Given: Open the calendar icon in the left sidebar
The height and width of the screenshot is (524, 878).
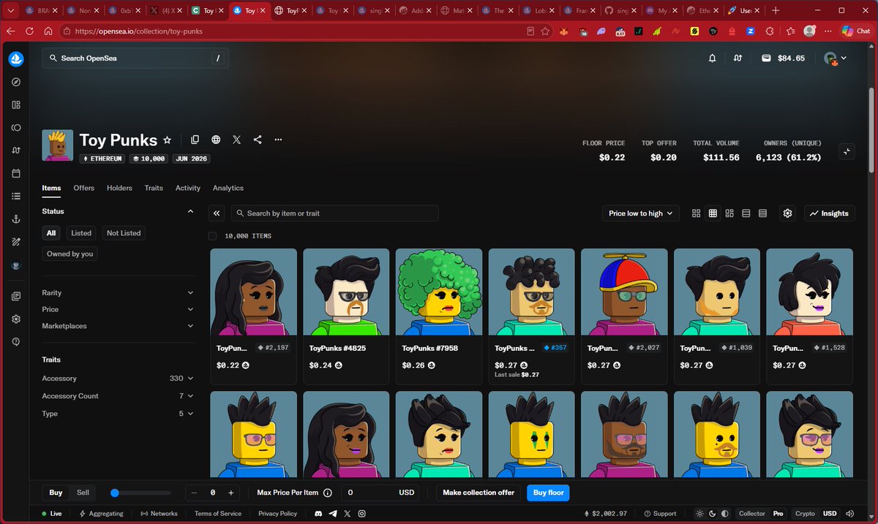Looking at the screenshot, I should tap(16, 173).
